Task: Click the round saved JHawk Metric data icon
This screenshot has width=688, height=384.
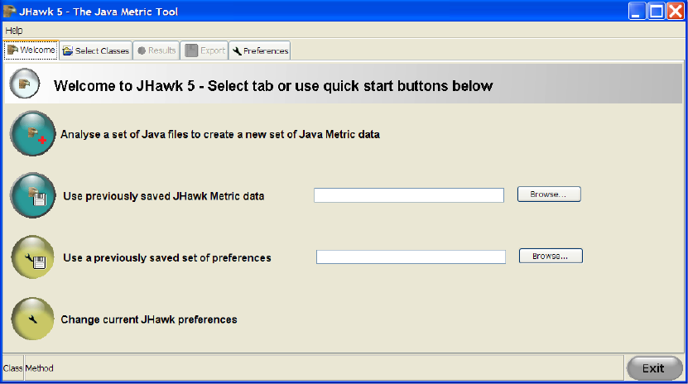Action: pyautogui.click(x=33, y=195)
